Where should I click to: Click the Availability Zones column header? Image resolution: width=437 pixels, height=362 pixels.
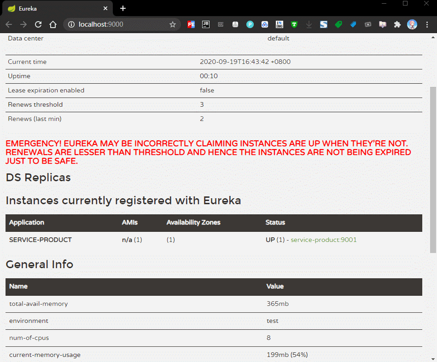tap(193, 223)
